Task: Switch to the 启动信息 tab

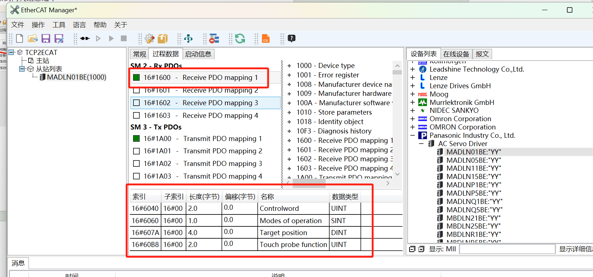Action: (198, 54)
